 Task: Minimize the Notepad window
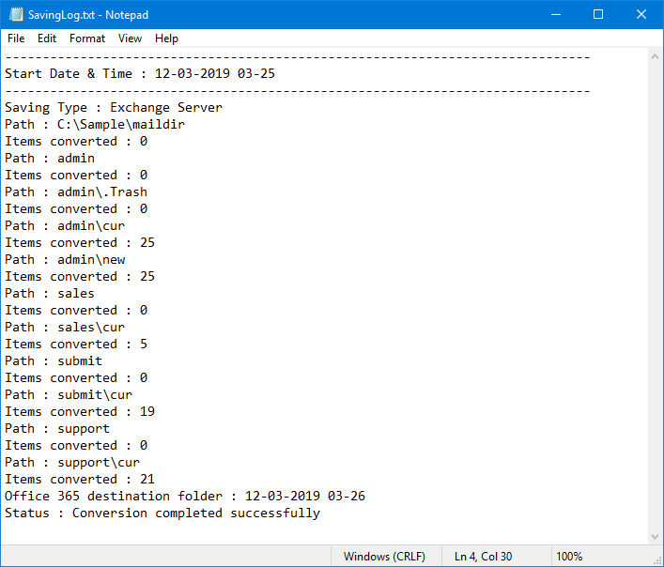(x=555, y=15)
